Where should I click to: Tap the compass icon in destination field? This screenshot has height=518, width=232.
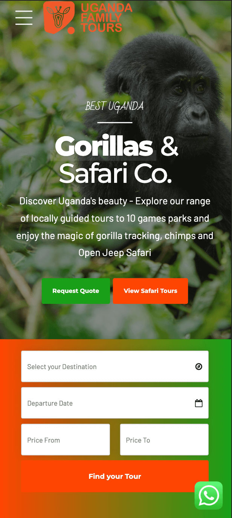(x=199, y=366)
